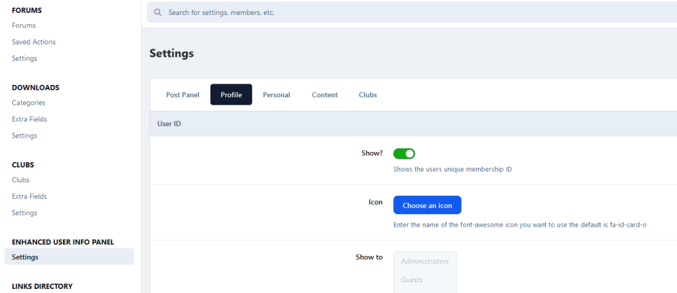Switch to the Content tab

point(325,95)
